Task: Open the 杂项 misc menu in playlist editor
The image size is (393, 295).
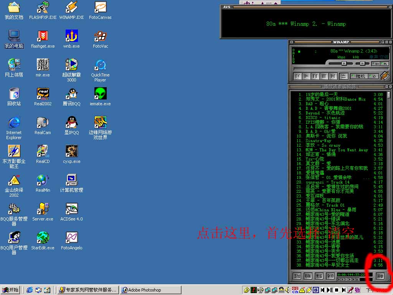Action: (x=330, y=276)
